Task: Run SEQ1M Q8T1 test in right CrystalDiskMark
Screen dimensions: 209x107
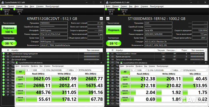Action: coord(125,78)
